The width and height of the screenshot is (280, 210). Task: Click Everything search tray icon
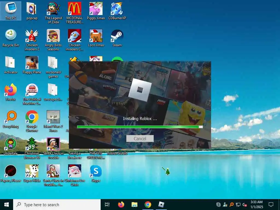tap(232, 205)
